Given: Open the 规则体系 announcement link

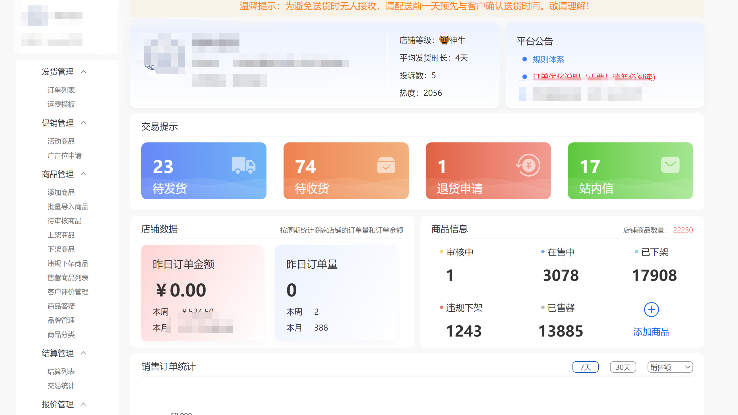Looking at the screenshot, I should 548,60.
